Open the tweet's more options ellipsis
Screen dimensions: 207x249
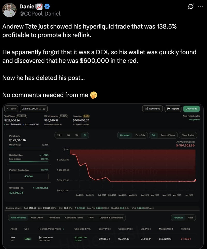click(201, 6)
